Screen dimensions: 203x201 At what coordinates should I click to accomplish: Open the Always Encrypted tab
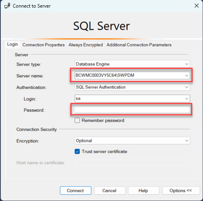(86, 45)
